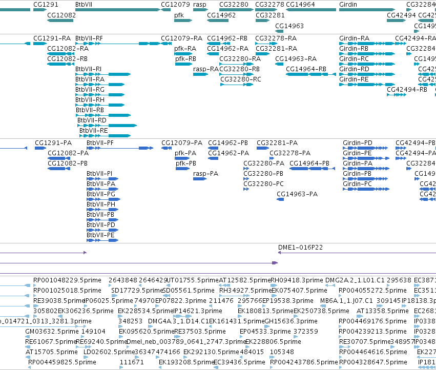Open the BtbVII gene in the gene track
This screenshot has height=370, width=436.
118,10
